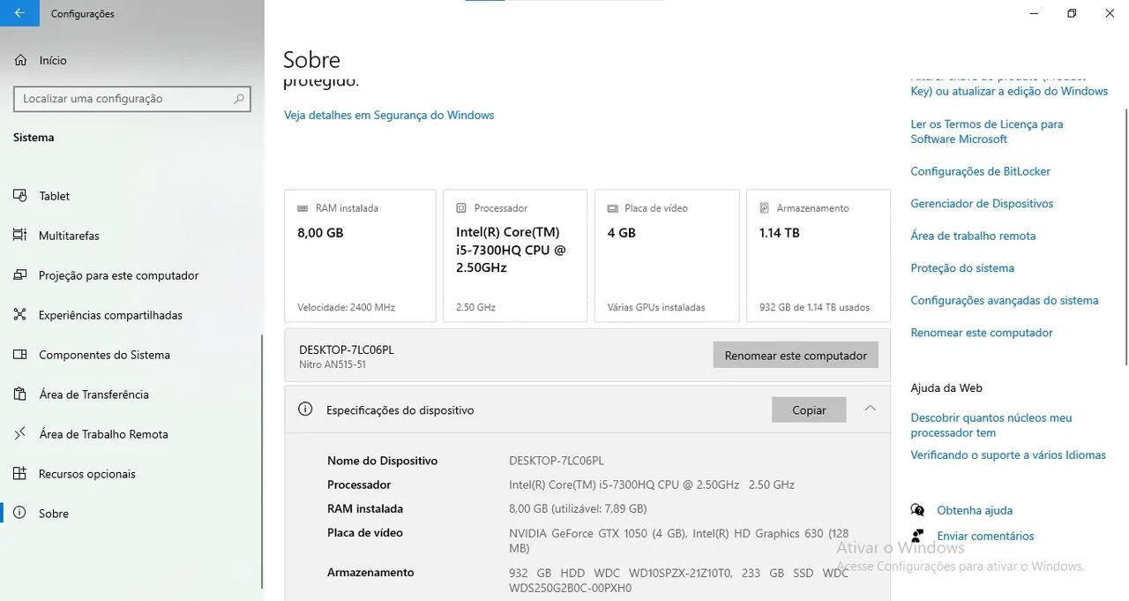
Task: Select Projeção para este computador
Action: 119,275
